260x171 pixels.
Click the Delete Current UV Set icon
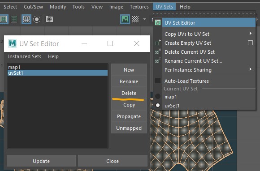(x=158, y=51)
